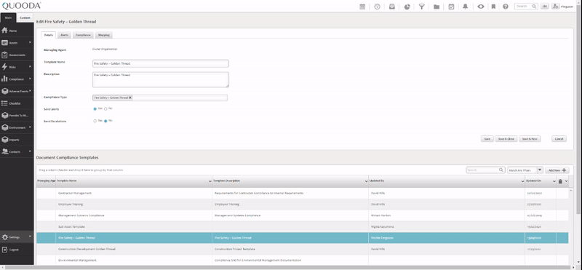
Task: Open Imports in the sidebar
Action: pyautogui.click(x=17, y=140)
